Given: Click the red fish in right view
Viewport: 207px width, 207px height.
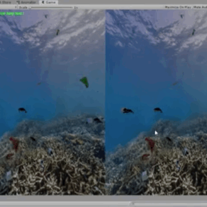Looking at the screenshot, I should 150,144.
